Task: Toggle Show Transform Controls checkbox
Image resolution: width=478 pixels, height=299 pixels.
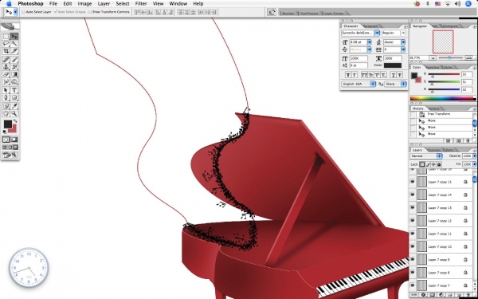Action: click(x=89, y=12)
